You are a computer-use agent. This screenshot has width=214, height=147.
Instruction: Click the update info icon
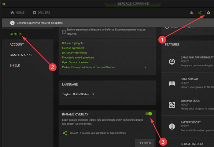tap(12, 23)
